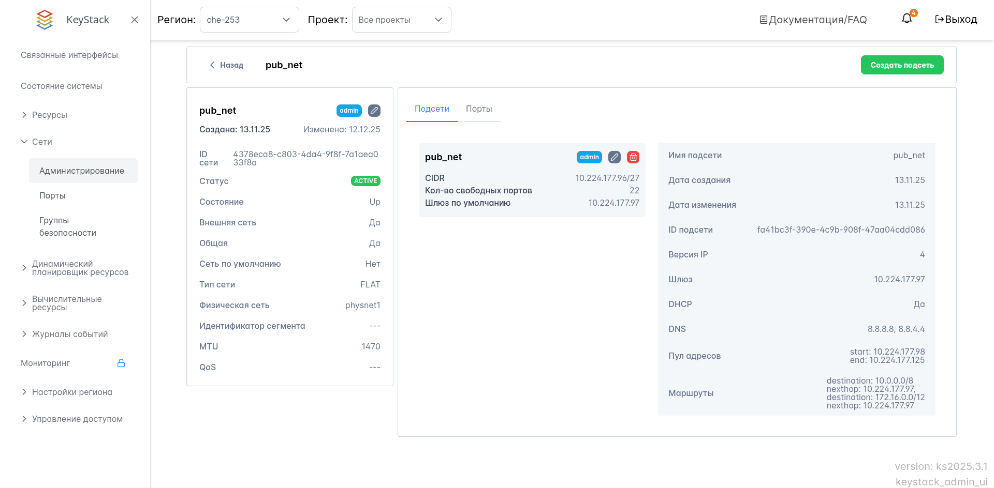
Task: Close the sidebar with the X icon
Action: coord(135,20)
